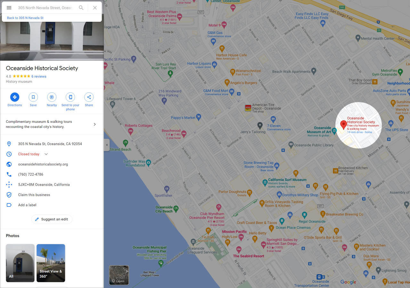Image resolution: width=410 pixels, height=288 pixels.
Task: Click the search magnifier icon
Action: tap(81, 8)
